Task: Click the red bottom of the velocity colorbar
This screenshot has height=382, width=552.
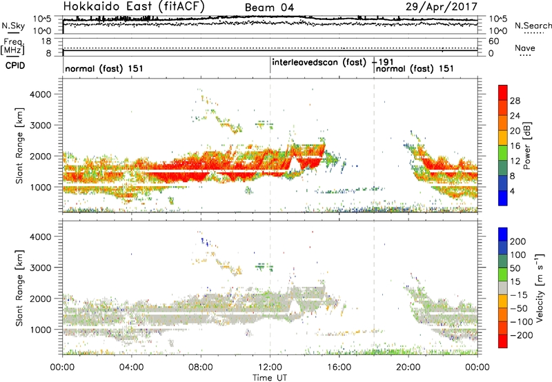Action: click(x=503, y=341)
